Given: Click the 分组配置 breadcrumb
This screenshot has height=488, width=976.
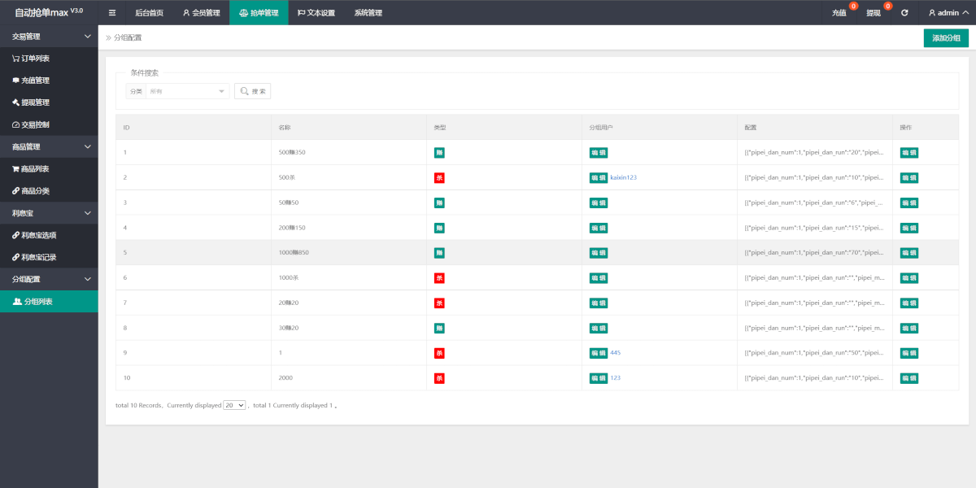Looking at the screenshot, I should (128, 38).
